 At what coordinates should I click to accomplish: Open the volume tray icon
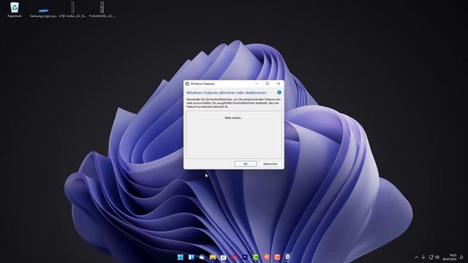[437, 257]
